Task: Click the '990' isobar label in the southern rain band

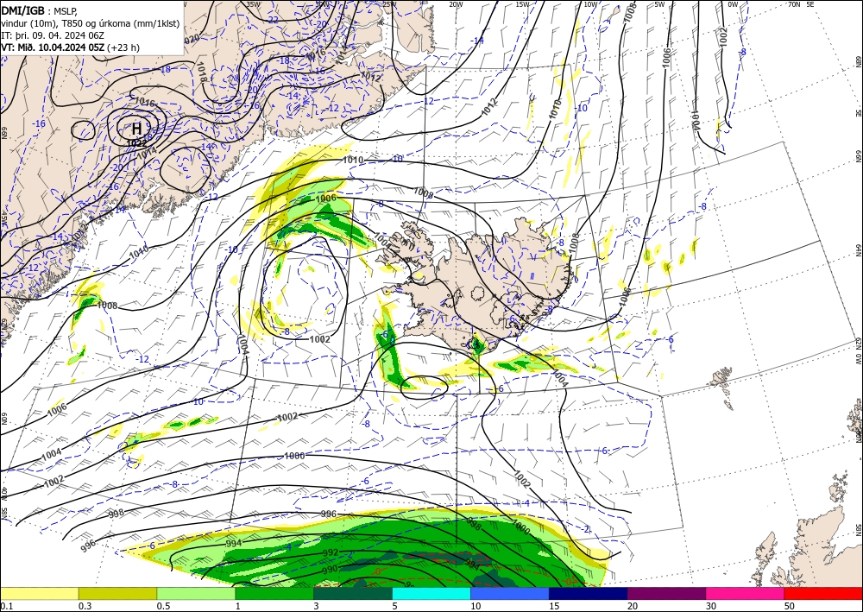Action: (330, 570)
